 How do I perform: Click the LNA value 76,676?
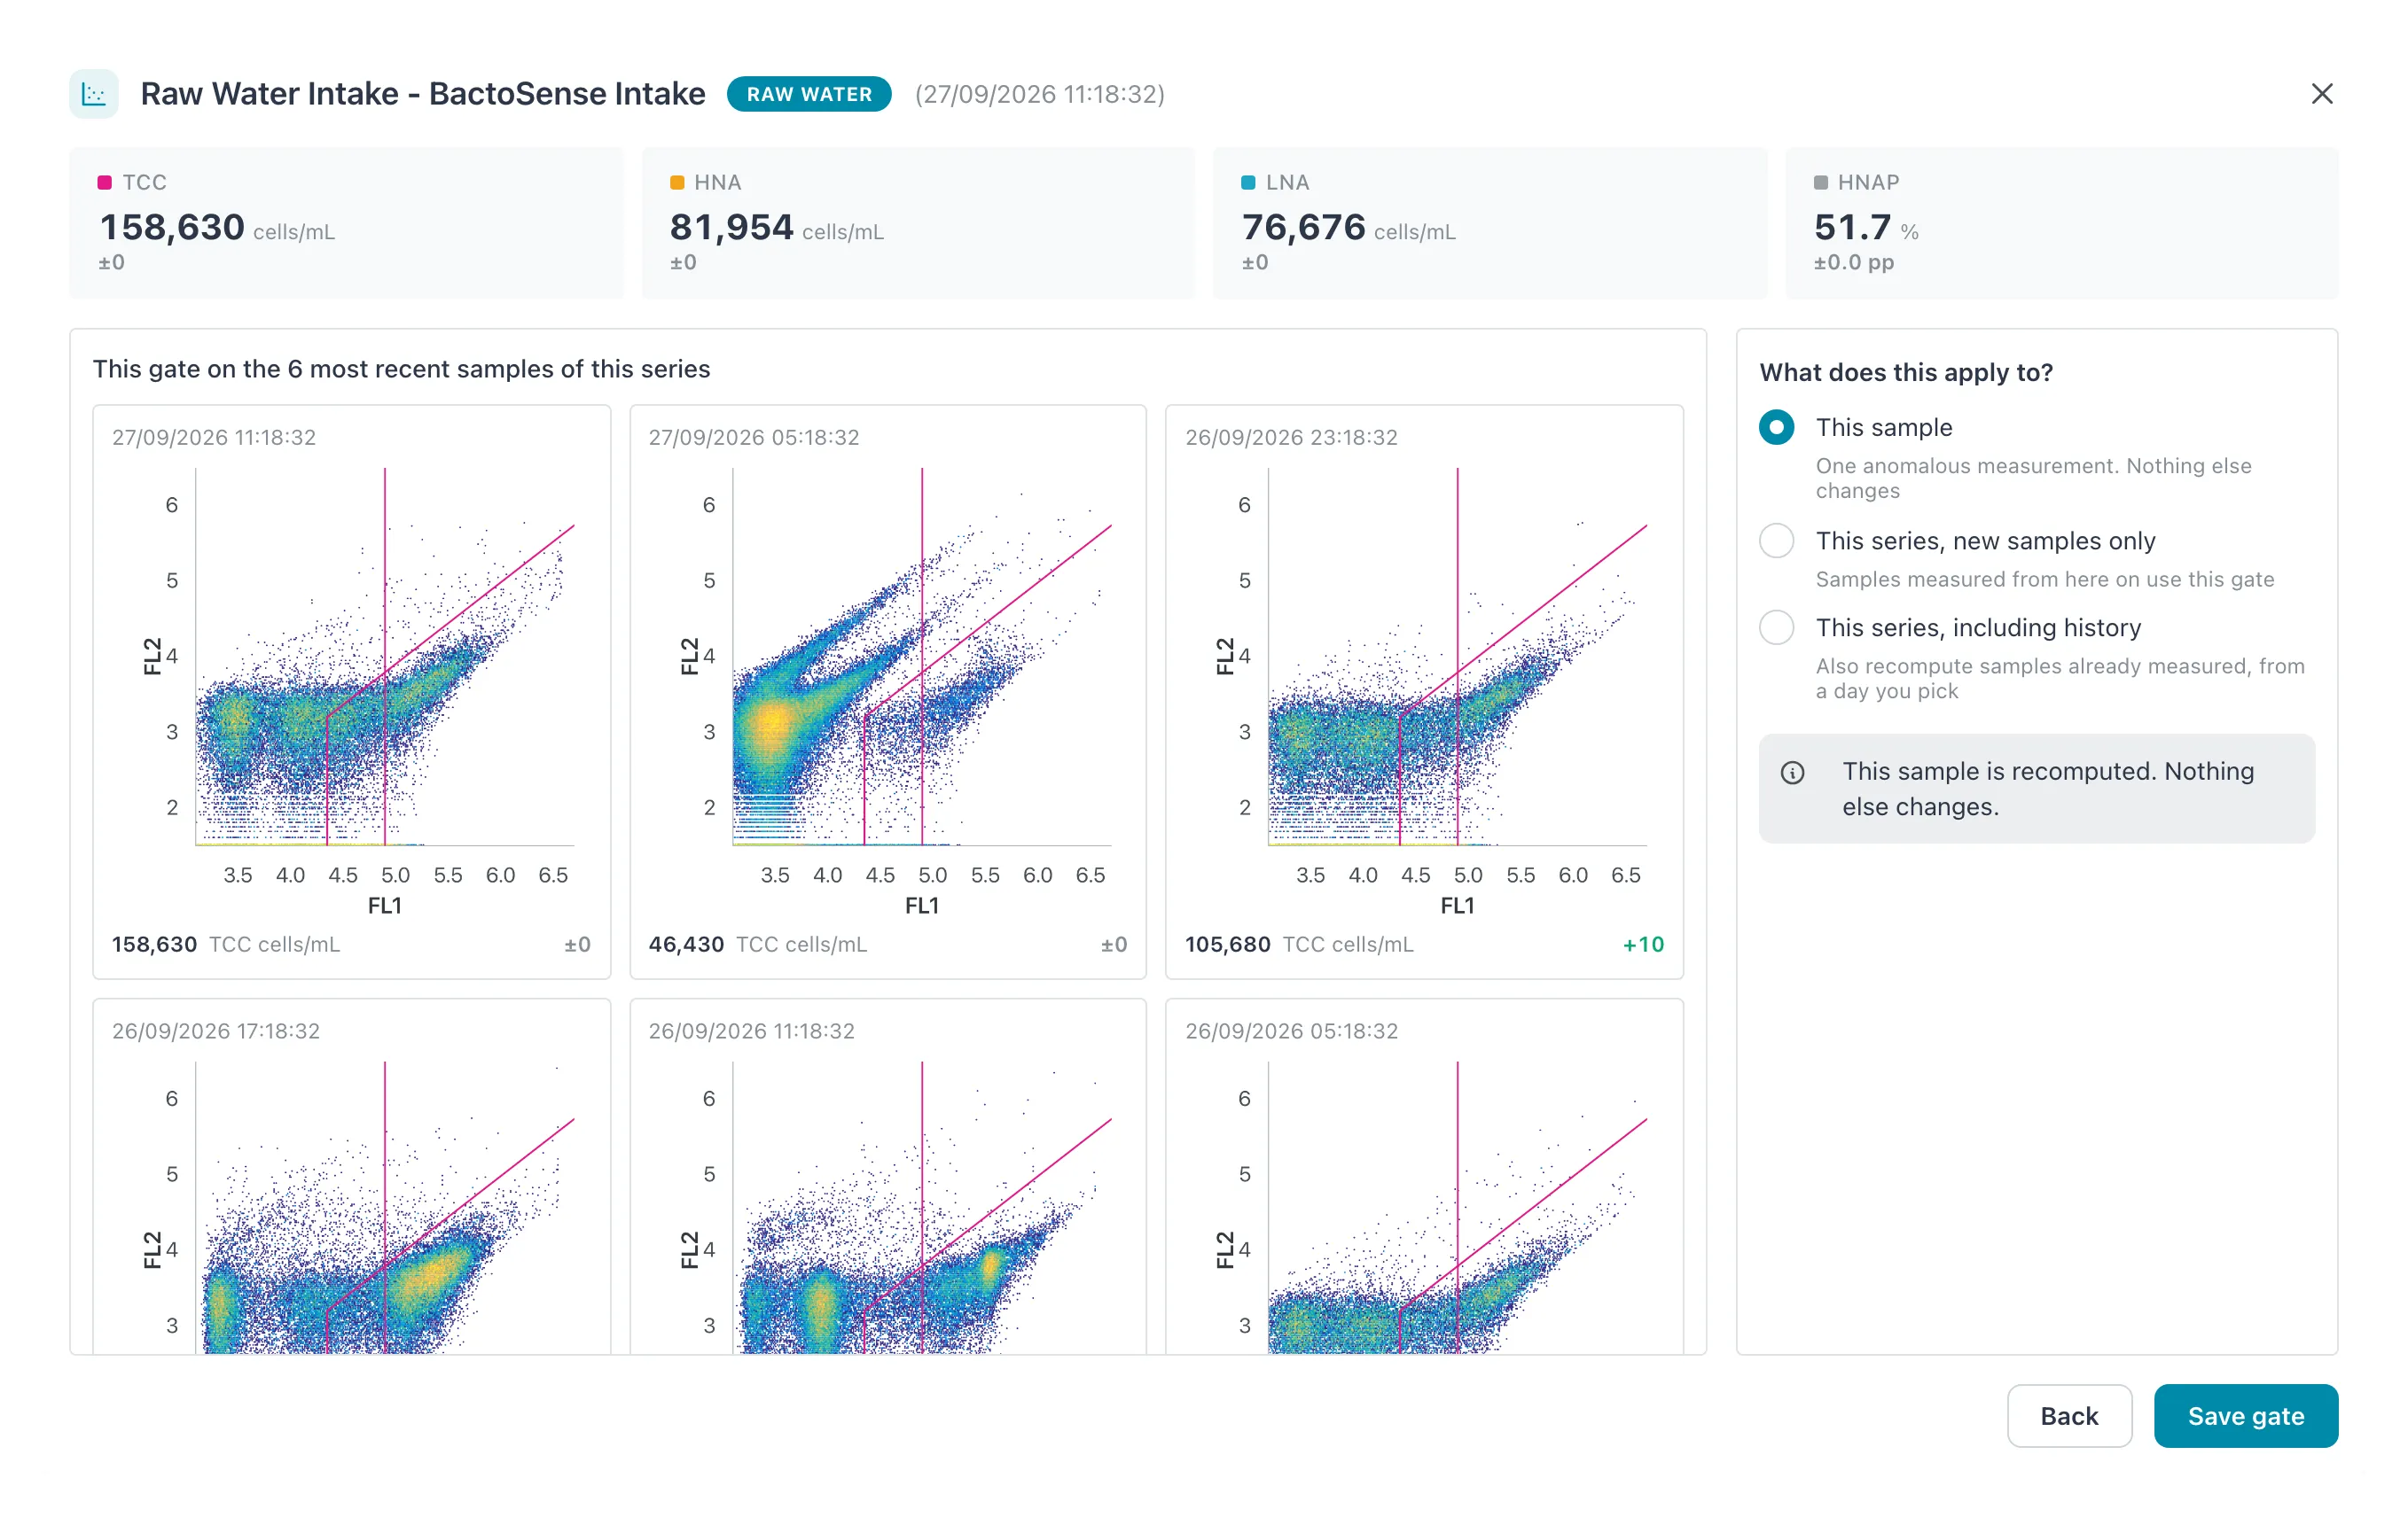tap(1303, 228)
